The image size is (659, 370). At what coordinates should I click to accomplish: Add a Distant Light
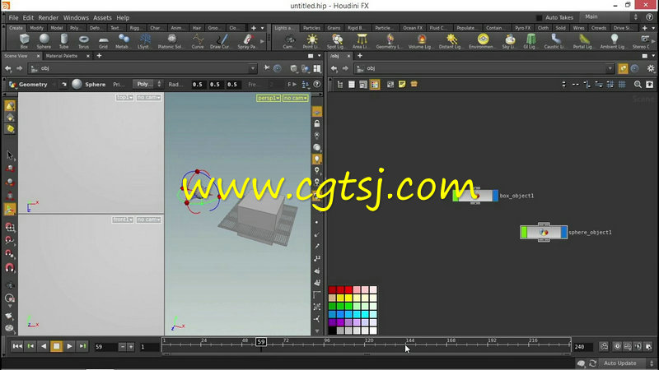(451, 41)
